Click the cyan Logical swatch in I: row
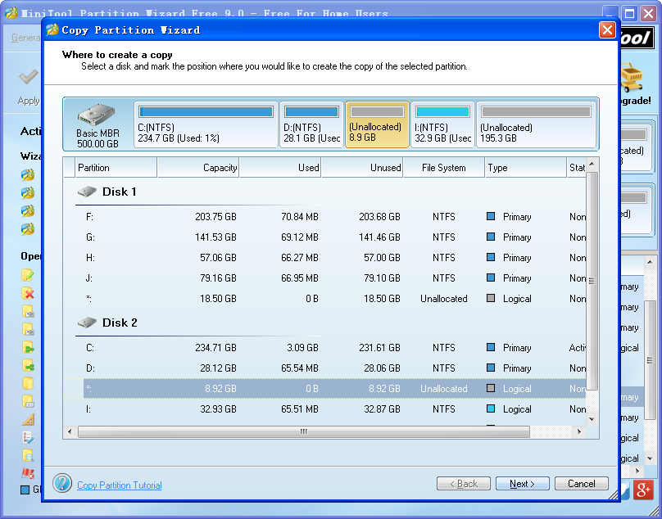Viewport: 662px width, 519px height. click(491, 408)
